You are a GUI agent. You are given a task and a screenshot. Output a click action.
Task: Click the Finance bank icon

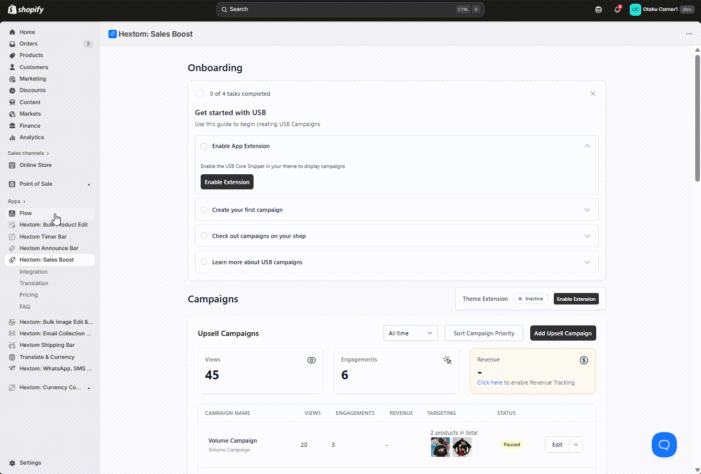(x=12, y=126)
